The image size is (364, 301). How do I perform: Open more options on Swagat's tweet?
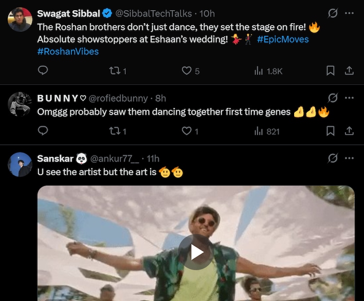pyautogui.click(x=349, y=13)
